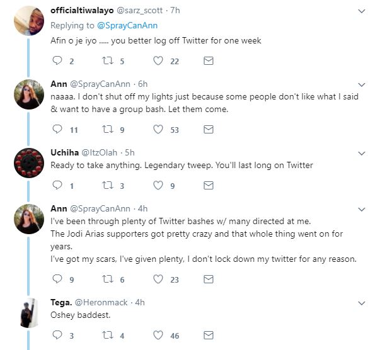
Task: Like Tega.'s 'Oshey baddest' tweet
Action: point(159,336)
